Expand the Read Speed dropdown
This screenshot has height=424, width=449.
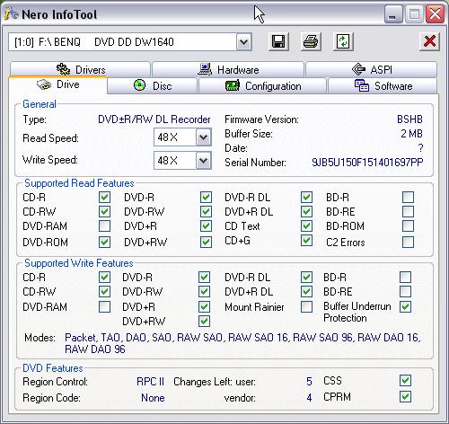point(204,137)
